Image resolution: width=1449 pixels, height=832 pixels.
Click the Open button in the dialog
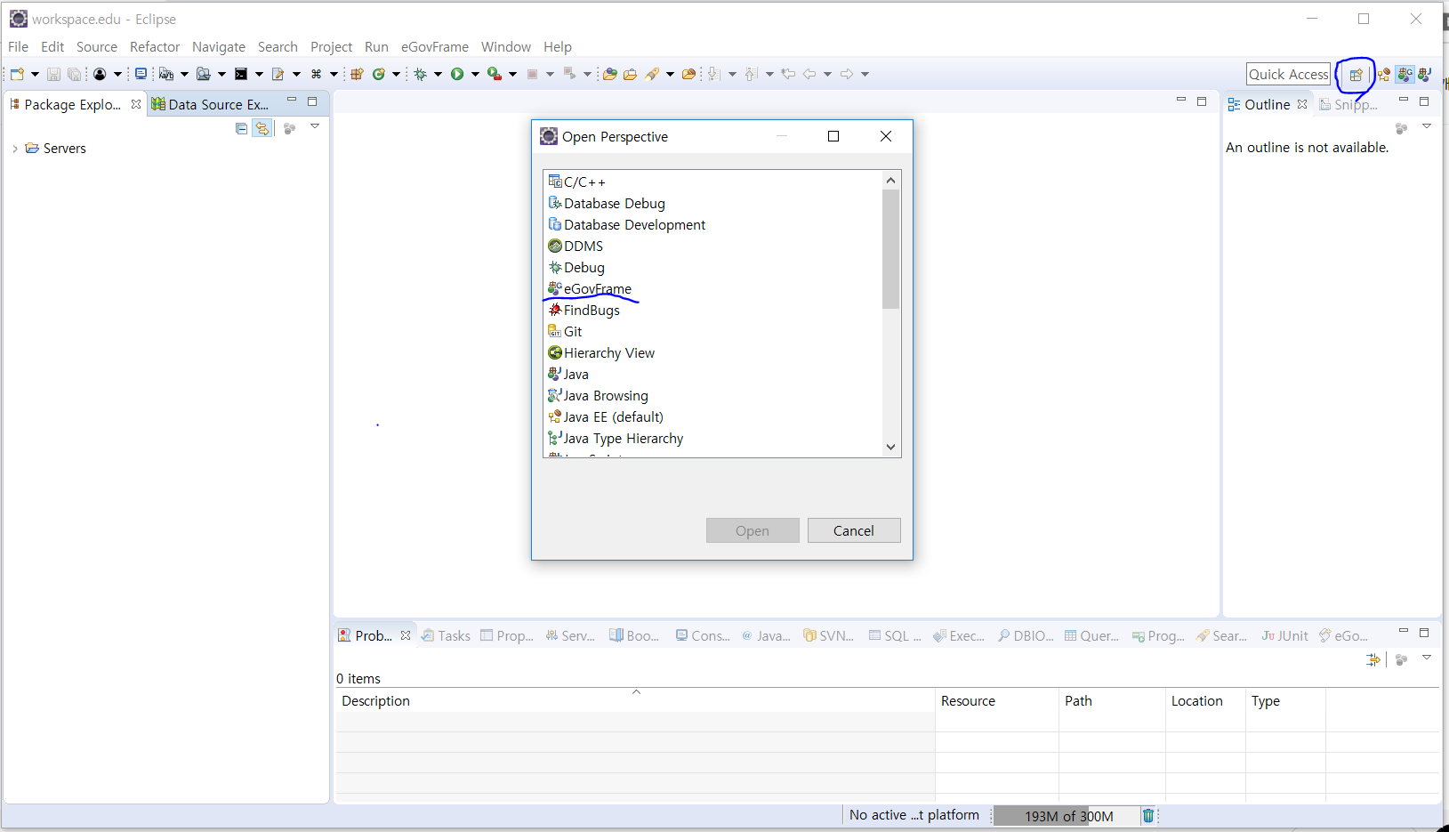753,530
